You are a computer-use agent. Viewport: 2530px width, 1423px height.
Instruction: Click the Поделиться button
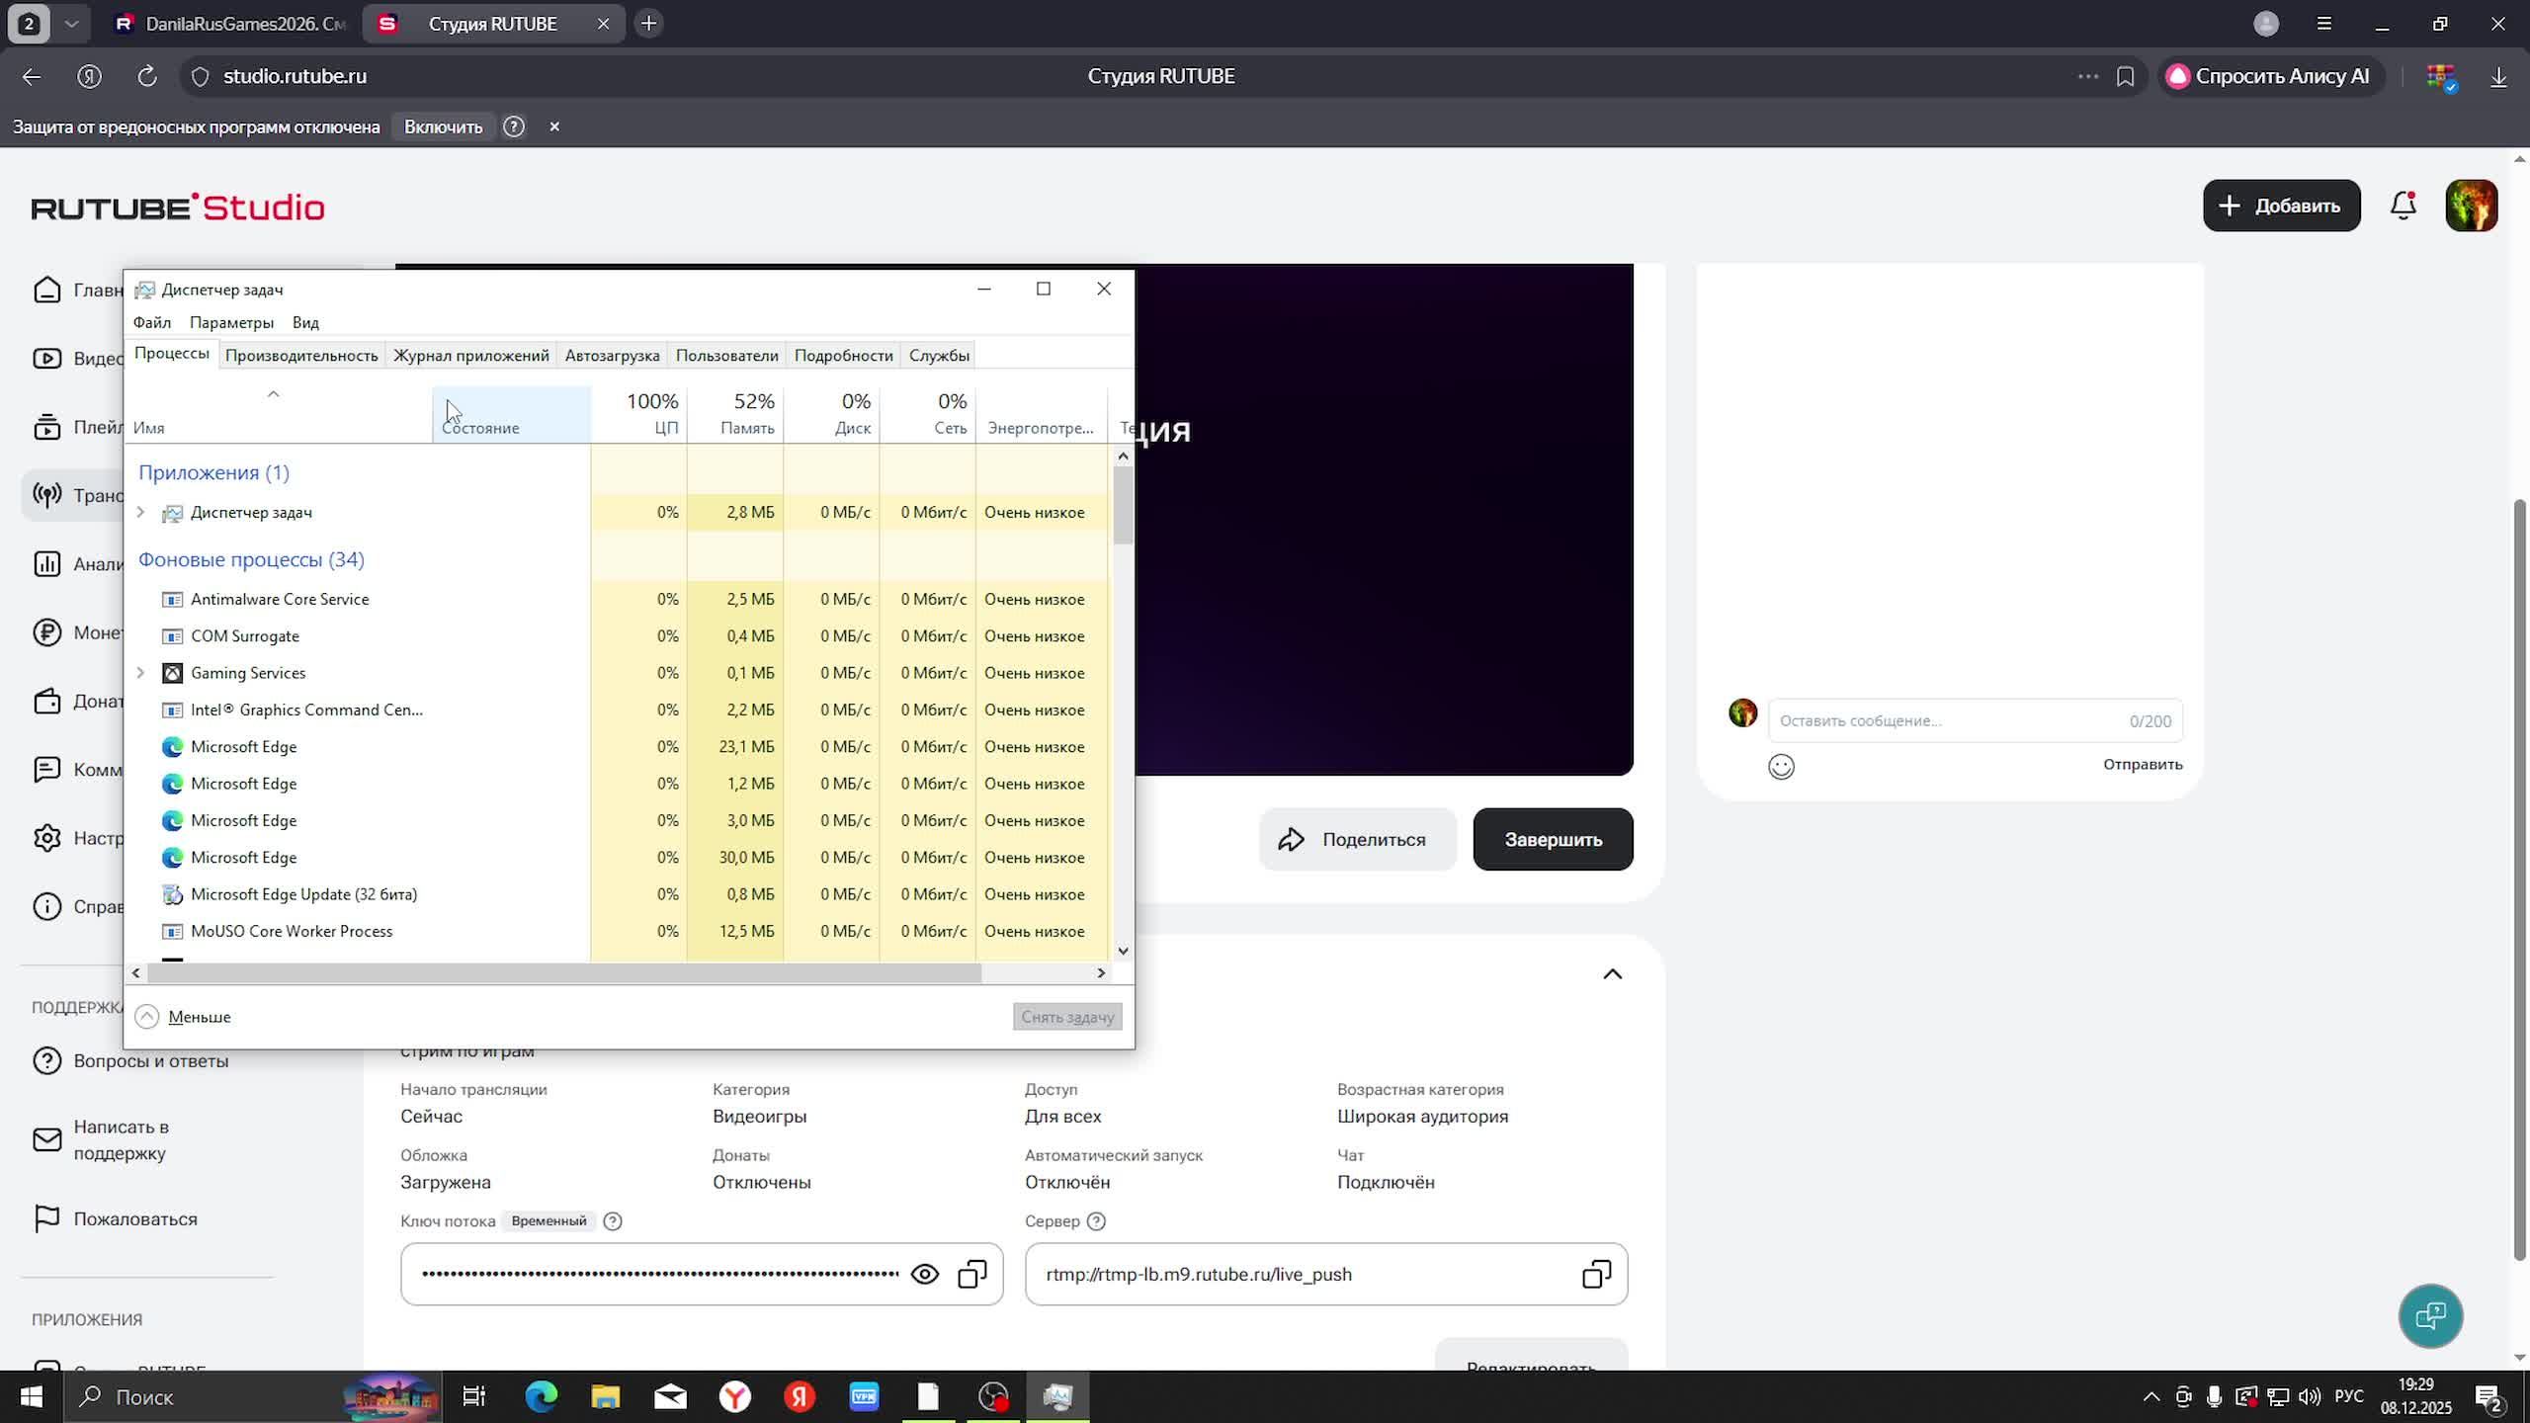(1357, 839)
